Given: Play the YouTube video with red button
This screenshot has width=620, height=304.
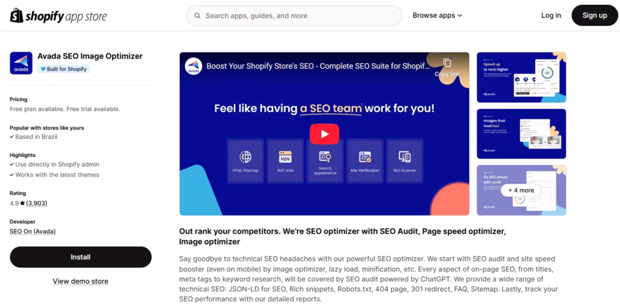Looking at the screenshot, I should [325, 133].
